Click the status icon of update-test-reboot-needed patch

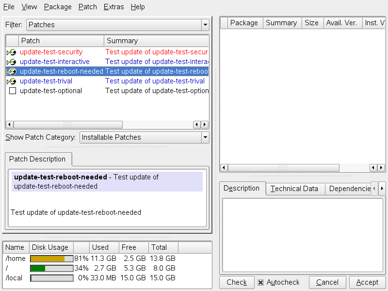[x=13, y=71]
